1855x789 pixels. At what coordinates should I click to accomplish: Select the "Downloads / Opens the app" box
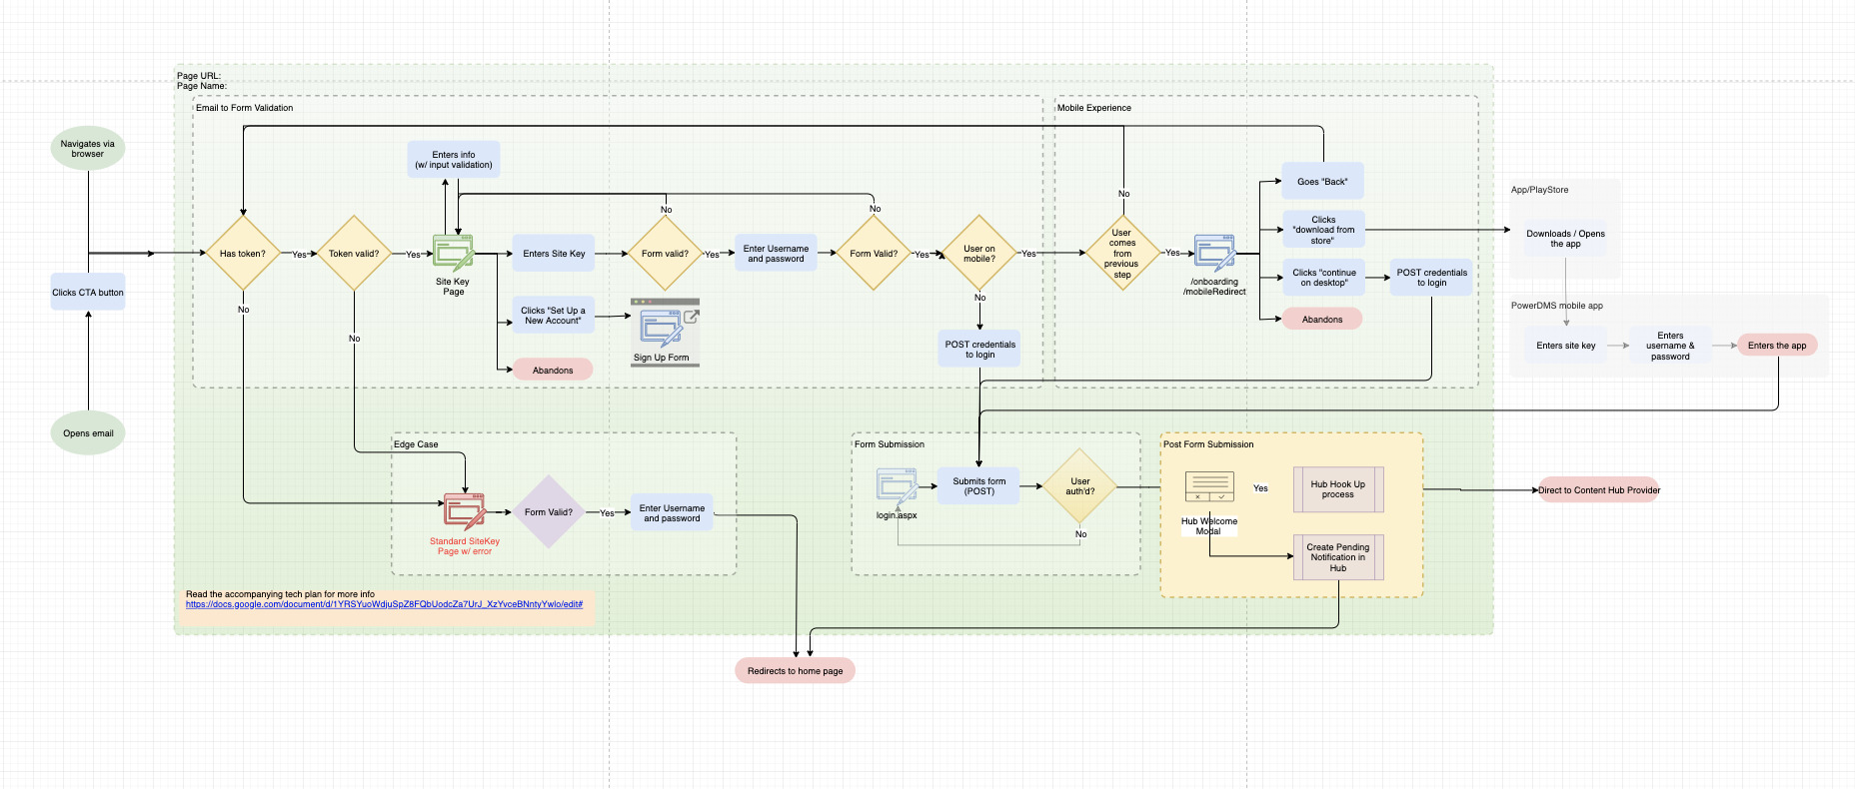(x=1565, y=239)
